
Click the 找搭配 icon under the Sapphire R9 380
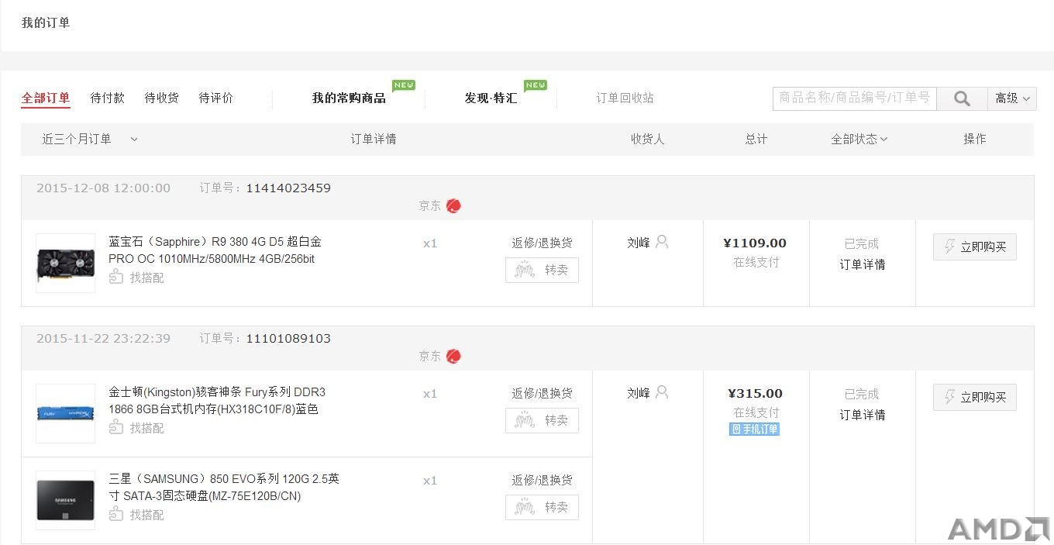[116, 277]
